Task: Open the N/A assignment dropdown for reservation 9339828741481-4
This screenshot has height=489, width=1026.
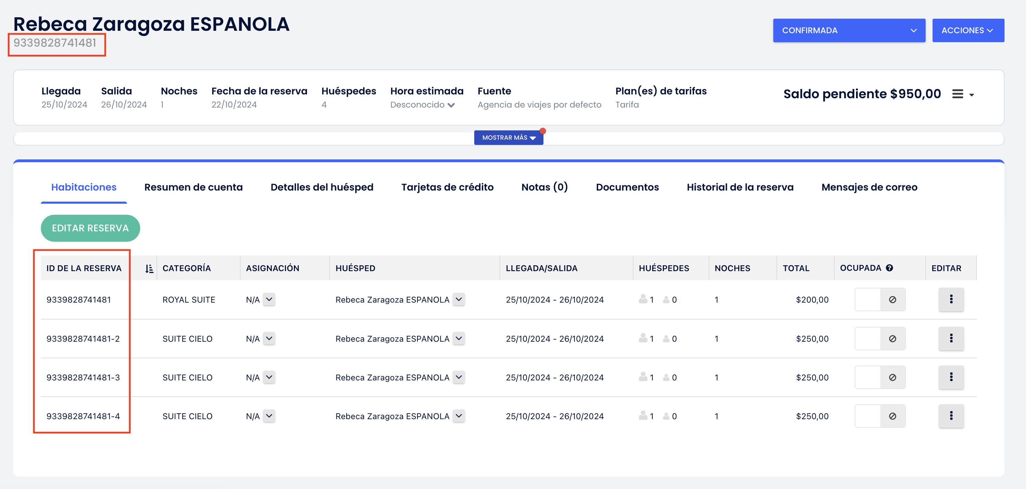Action: point(269,416)
